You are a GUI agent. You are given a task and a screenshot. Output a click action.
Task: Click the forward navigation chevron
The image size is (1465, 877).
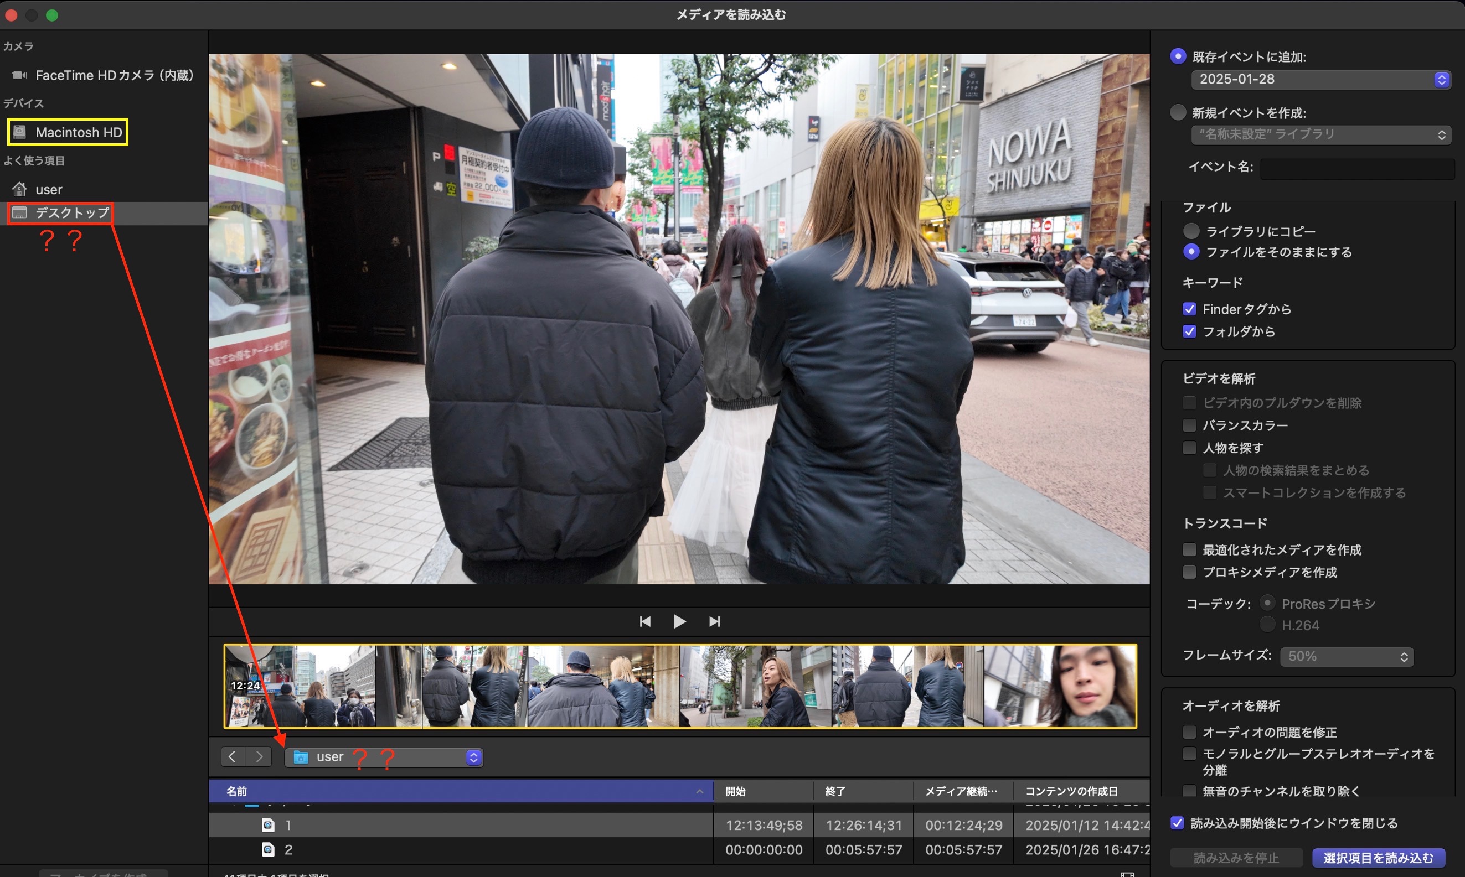point(259,757)
